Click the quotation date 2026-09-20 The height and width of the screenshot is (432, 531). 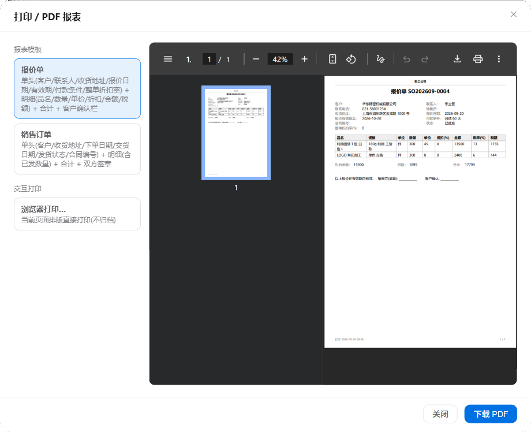point(454,114)
